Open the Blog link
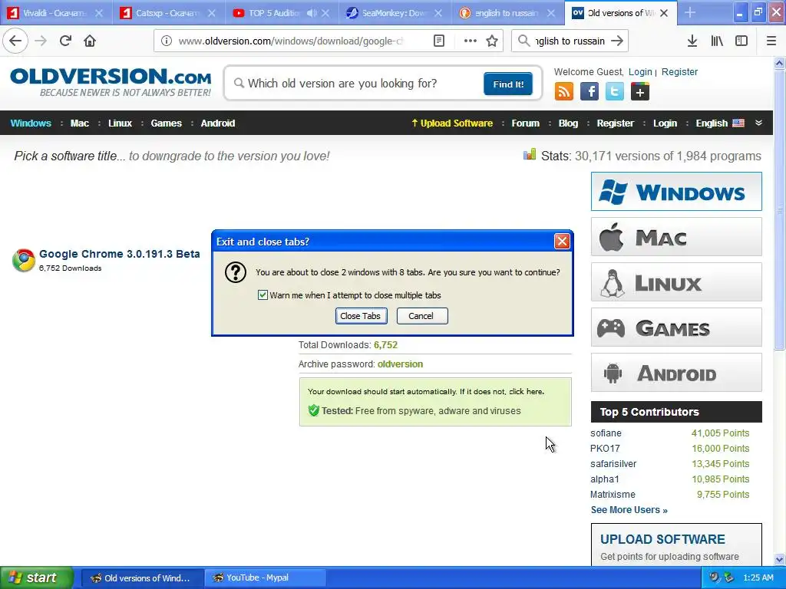The height and width of the screenshot is (589, 786). [x=568, y=123]
